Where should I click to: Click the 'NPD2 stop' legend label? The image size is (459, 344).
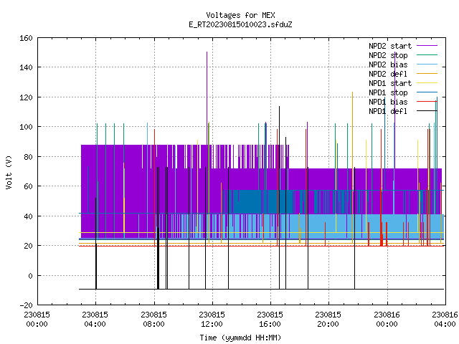[x=388, y=55]
